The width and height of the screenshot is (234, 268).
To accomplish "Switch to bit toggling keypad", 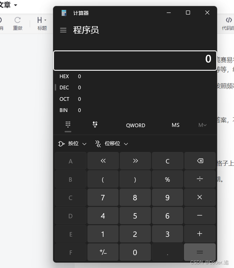I will (x=95, y=125).
